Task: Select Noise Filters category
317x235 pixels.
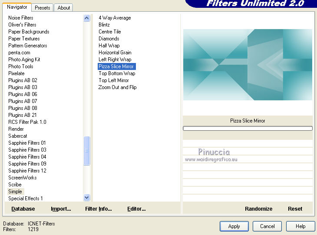Action: point(20,18)
